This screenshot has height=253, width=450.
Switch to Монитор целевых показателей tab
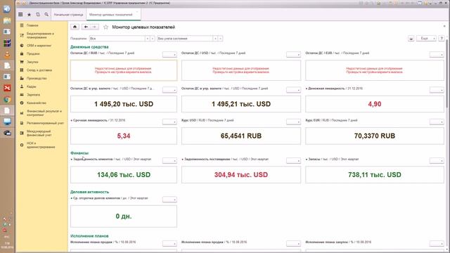pyautogui.click(x=111, y=15)
